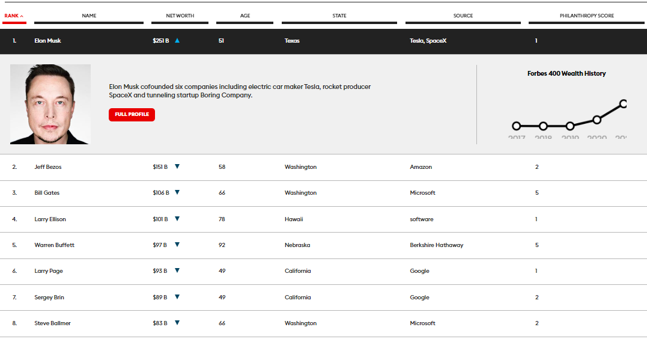
Task: Click the down arrow next to Jeff Bezos's $151 B
Action: [177, 167]
